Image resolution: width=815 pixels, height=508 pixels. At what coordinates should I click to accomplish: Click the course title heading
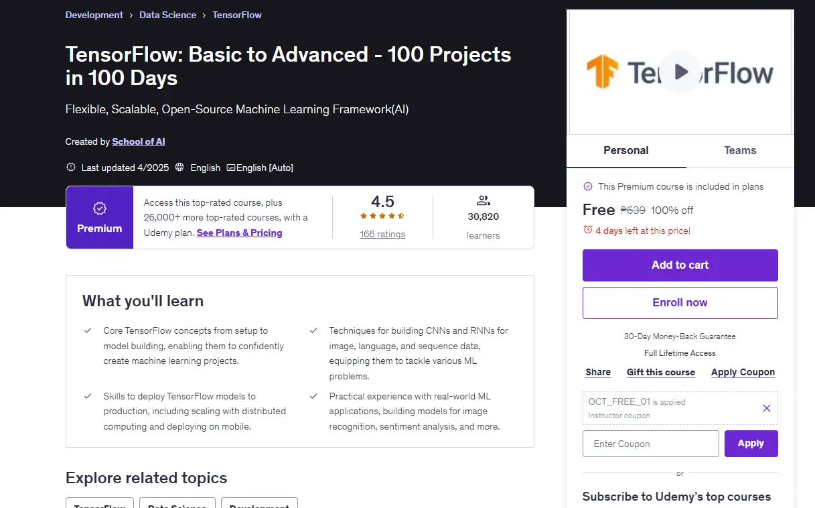(288, 66)
